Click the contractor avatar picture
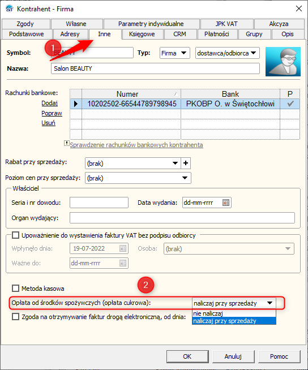This screenshot has height=370, width=308. 283,62
